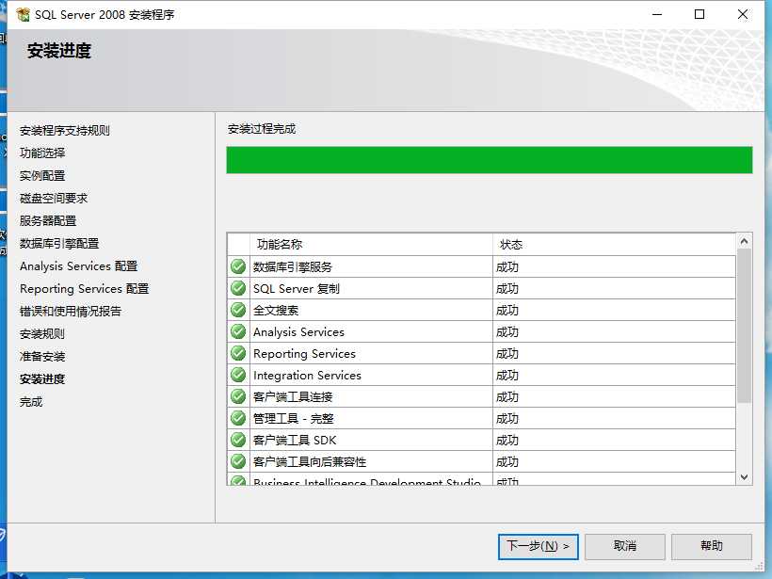This screenshot has height=579, width=772.
Task: Select the current 安装进度 step in sidebar
Action: 42,379
